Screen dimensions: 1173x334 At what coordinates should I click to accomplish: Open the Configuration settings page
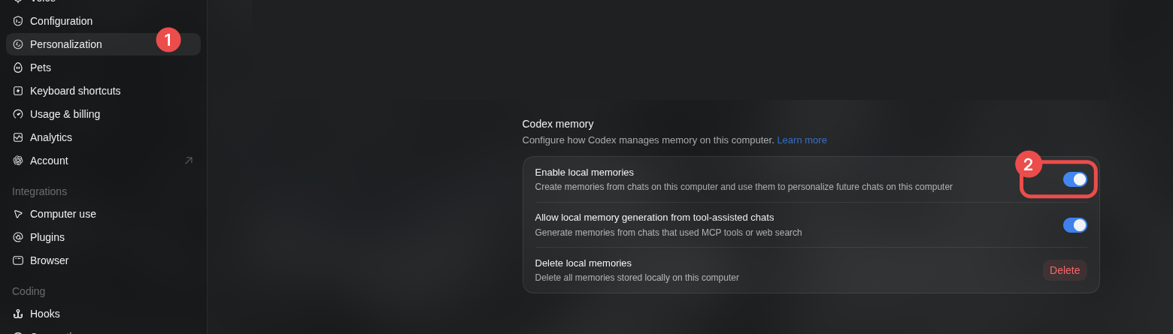103,21
